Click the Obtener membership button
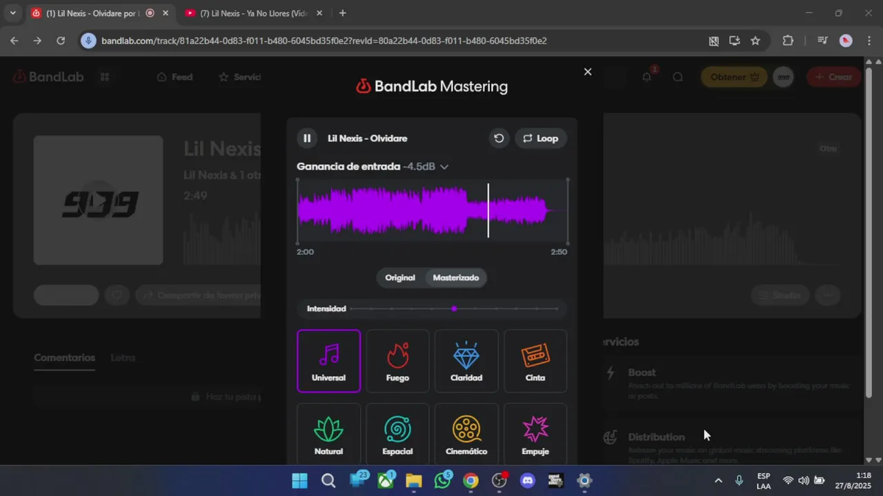This screenshot has width=883, height=496. pyautogui.click(x=734, y=77)
